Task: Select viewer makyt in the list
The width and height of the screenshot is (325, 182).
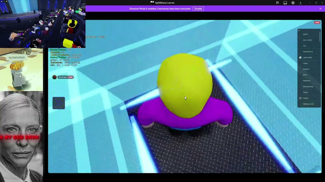Action: (305, 98)
